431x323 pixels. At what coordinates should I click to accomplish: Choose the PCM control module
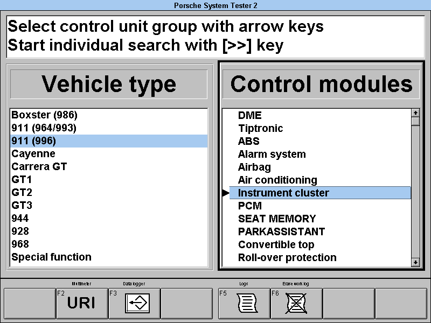320,206
